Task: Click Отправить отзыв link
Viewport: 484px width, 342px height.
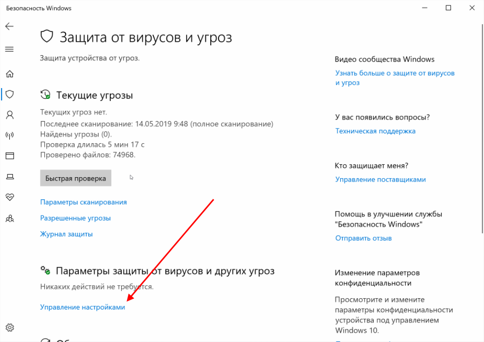Action: (363, 238)
